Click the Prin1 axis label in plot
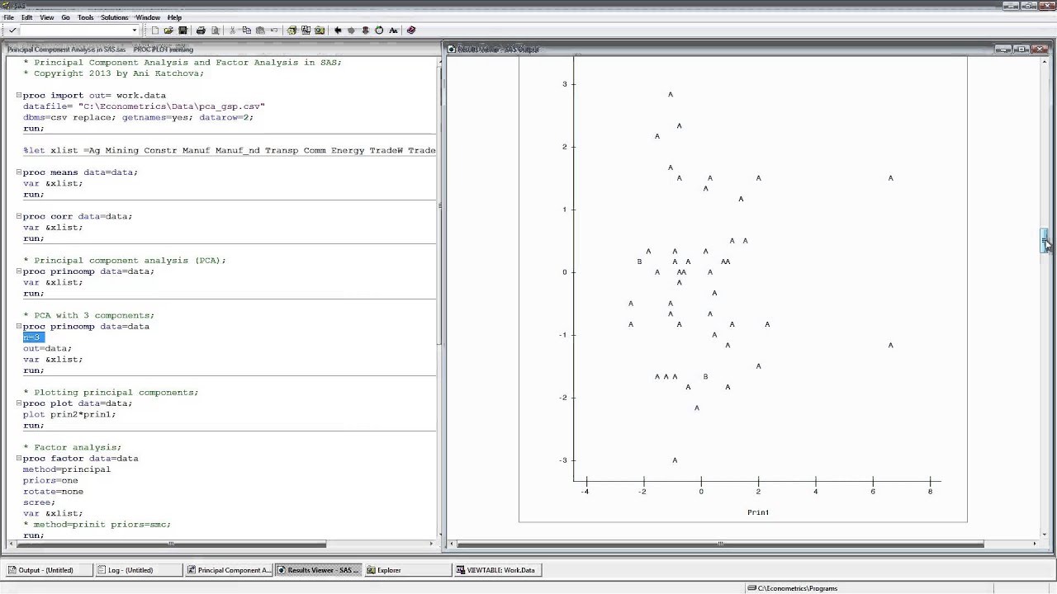This screenshot has width=1057, height=594. pos(758,512)
